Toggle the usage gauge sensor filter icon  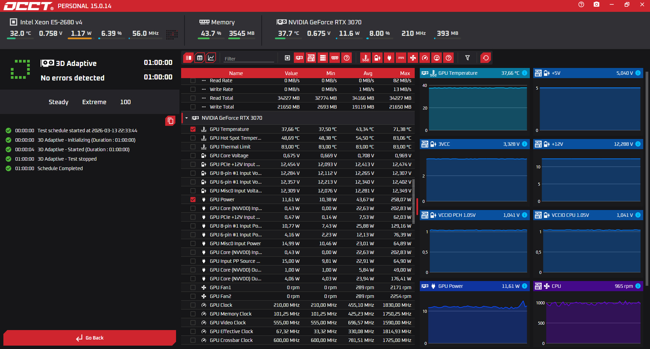coord(437,58)
